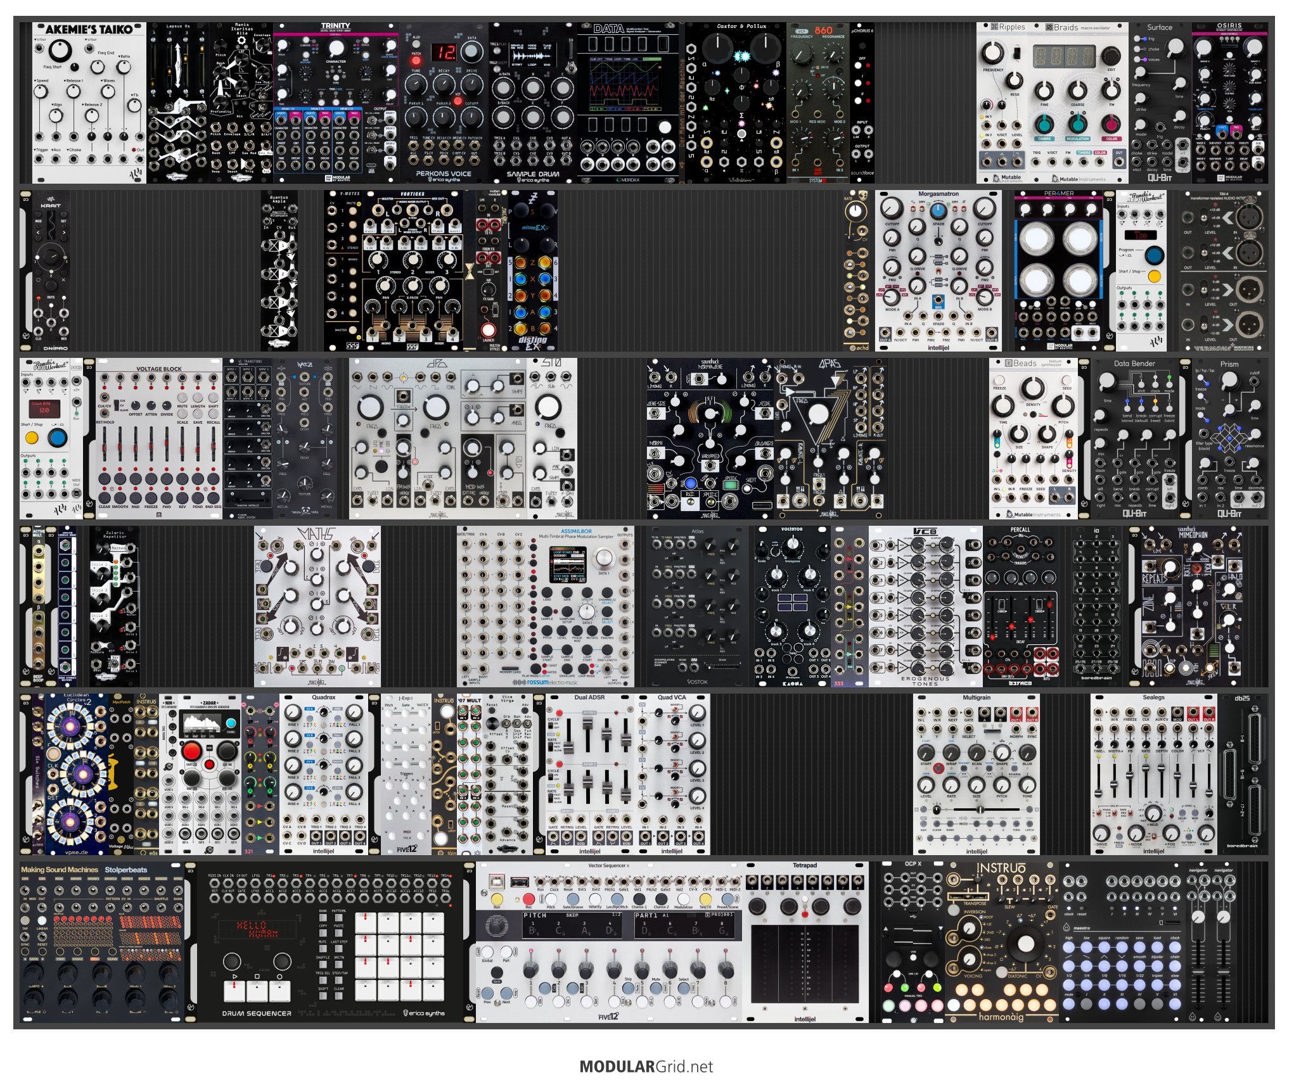
Task: Select the System80 860 filter module
Action: point(818,103)
